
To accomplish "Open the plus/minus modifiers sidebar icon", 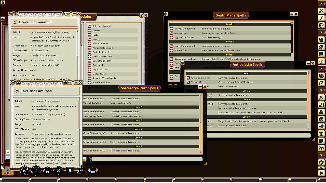I will [x=321, y=18].
